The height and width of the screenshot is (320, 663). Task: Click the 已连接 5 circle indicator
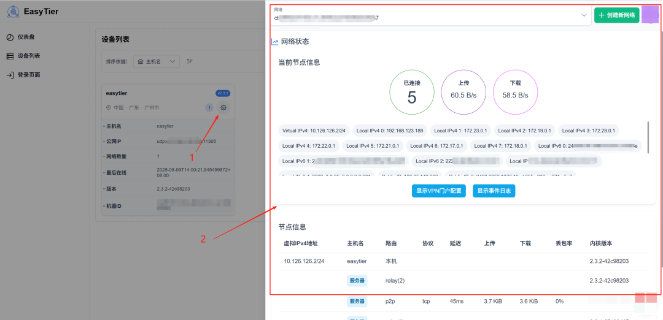pos(412,92)
